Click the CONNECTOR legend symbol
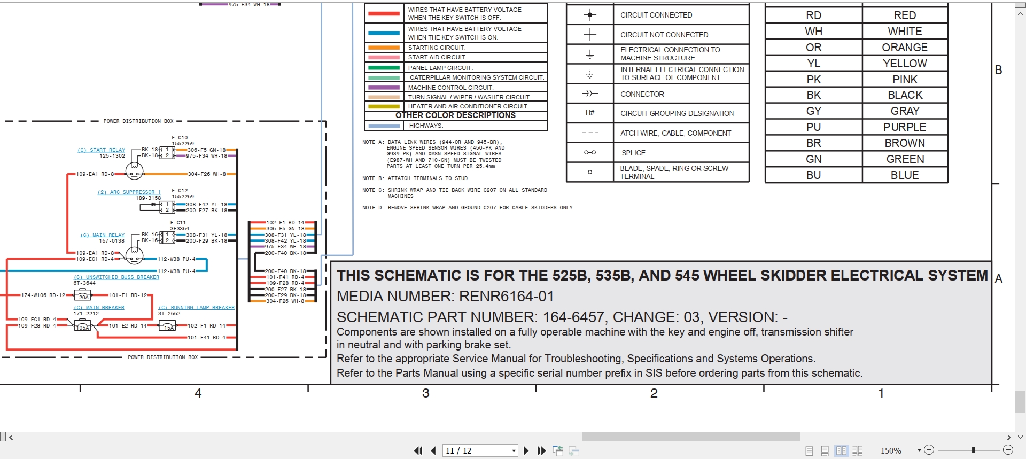 coord(590,94)
